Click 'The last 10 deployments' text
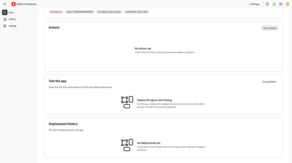This screenshot has height=163, width=292. pos(66,130)
